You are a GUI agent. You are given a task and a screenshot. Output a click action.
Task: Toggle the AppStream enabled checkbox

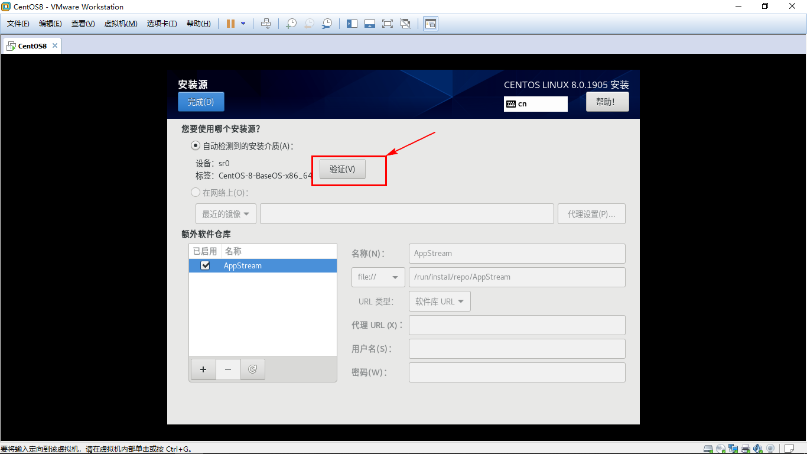[205, 265]
